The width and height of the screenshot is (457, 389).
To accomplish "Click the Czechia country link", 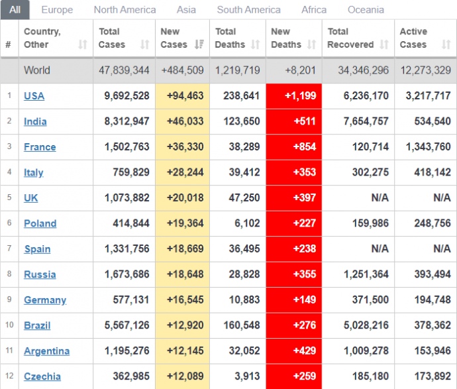I will click(x=42, y=376).
